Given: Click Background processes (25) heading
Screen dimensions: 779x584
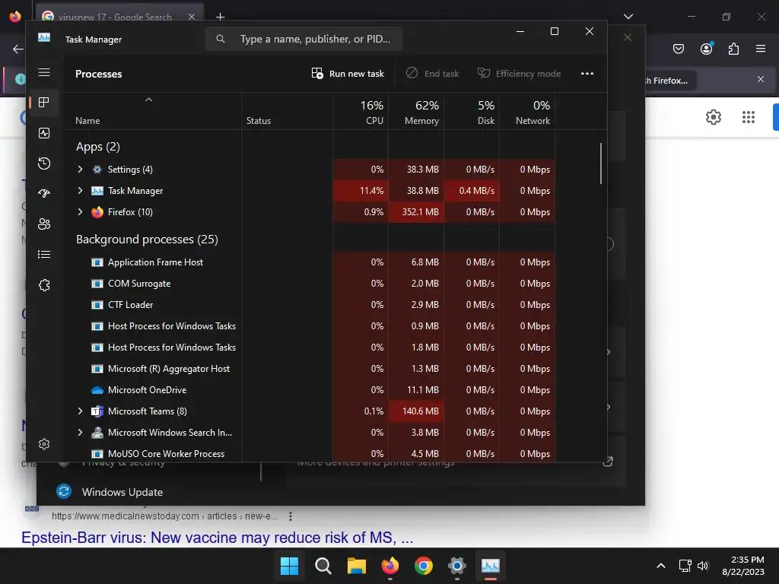Looking at the screenshot, I should click(x=147, y=240).
